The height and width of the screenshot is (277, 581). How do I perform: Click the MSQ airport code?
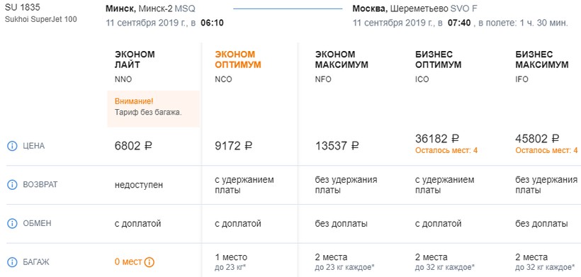(x=185, y=9)
